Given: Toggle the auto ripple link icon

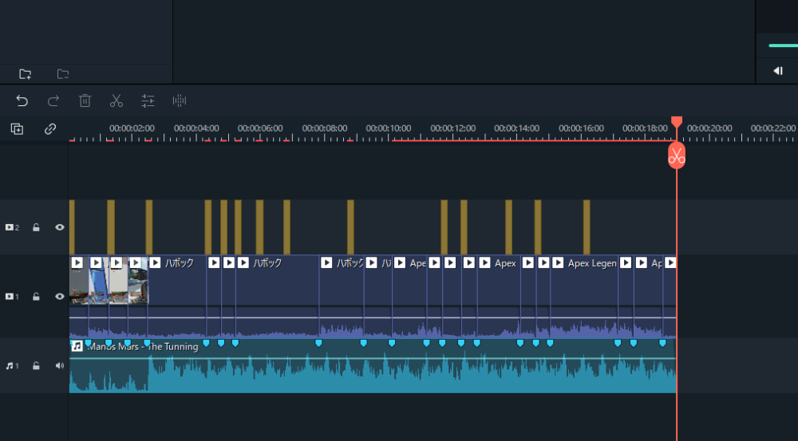Looking at the screenshot, I should [x=50, y=128].
